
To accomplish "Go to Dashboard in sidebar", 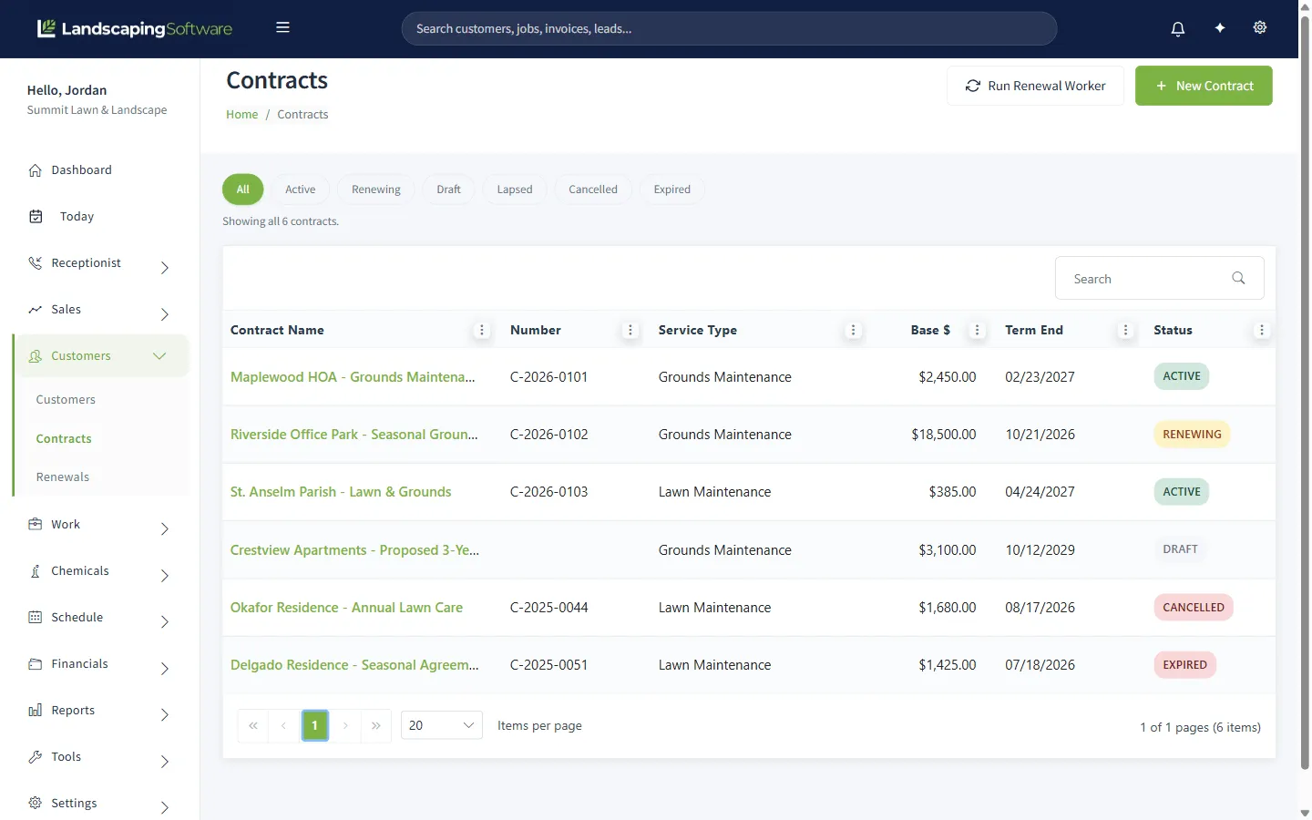I will tap(100, 170).
